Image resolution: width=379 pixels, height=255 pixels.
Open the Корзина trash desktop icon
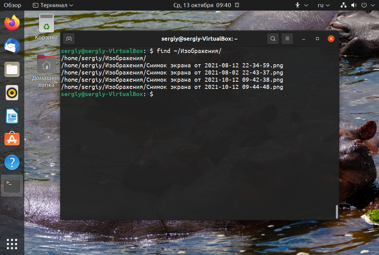tap(47, 27)
